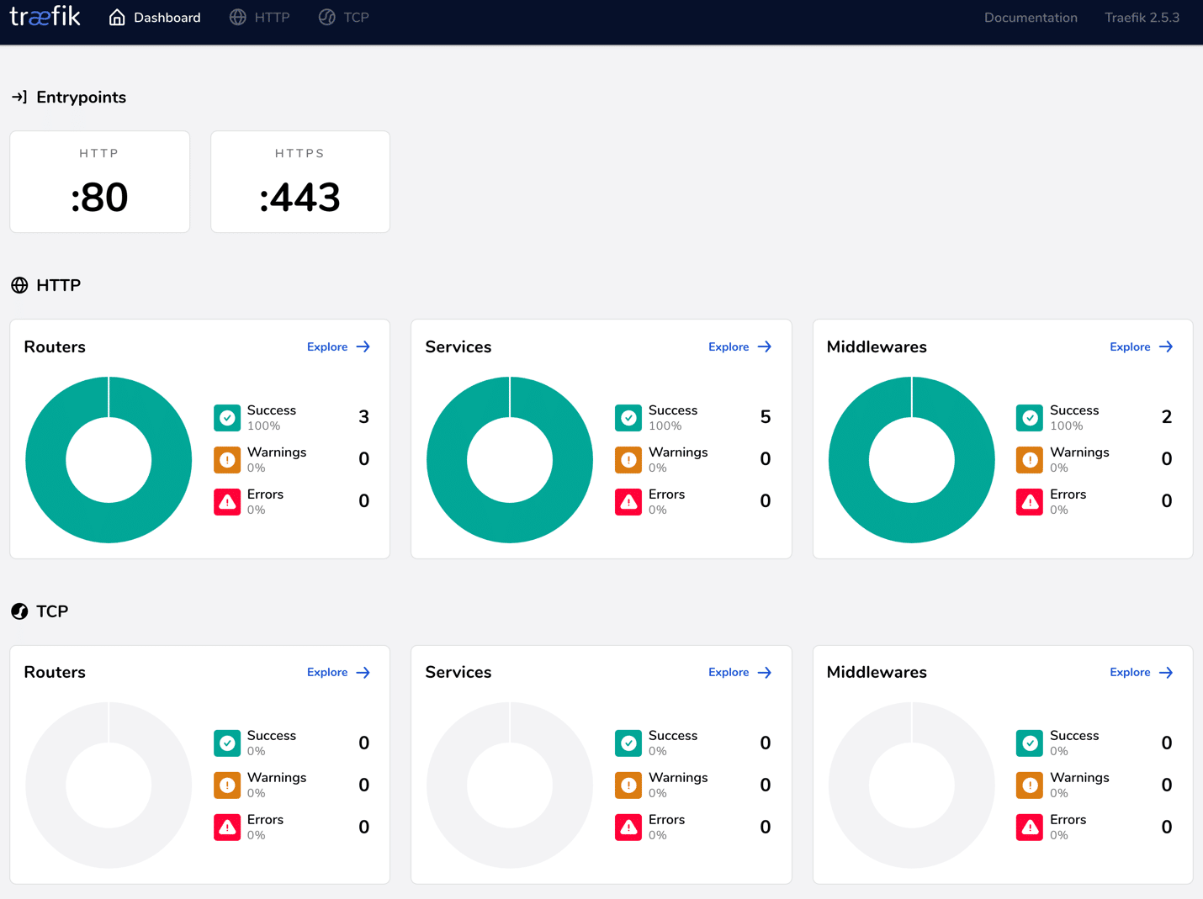Click HTTP Middlewares Success check icon
The width and height of the screenshot is (1203, 899).
point(1030,417)
